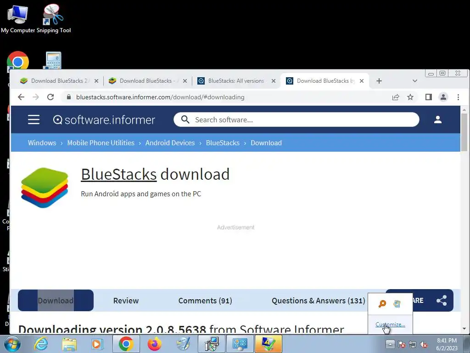Click the taskbar clock showing 8:41 PM
The width and height of the screenshot is (470, 353).
click(x=447, y=344)
